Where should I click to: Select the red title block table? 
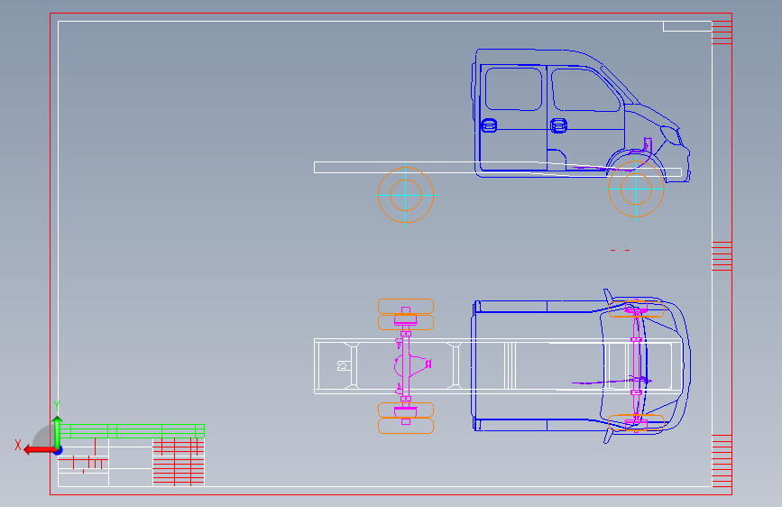[179, 462]
